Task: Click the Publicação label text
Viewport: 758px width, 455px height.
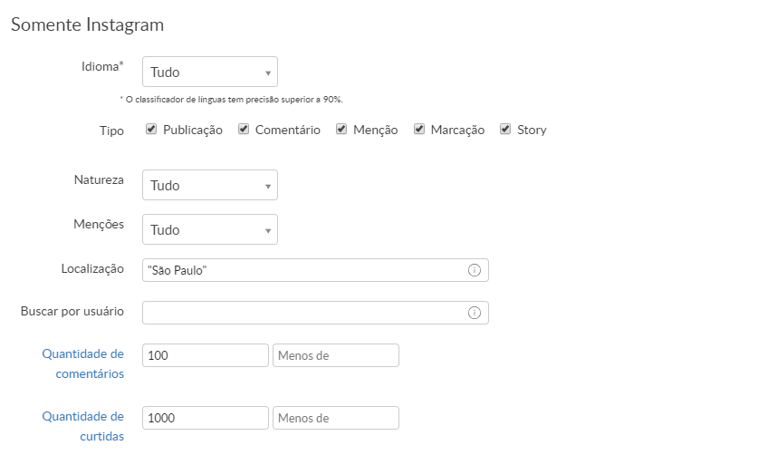Action: 193,130
